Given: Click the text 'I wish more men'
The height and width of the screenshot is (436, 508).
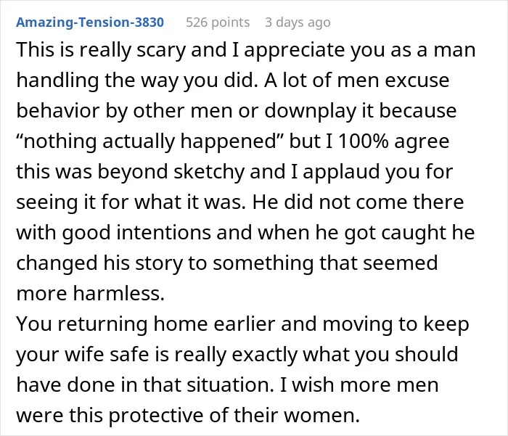Looking at the screenshot, I should click(359, 384).
